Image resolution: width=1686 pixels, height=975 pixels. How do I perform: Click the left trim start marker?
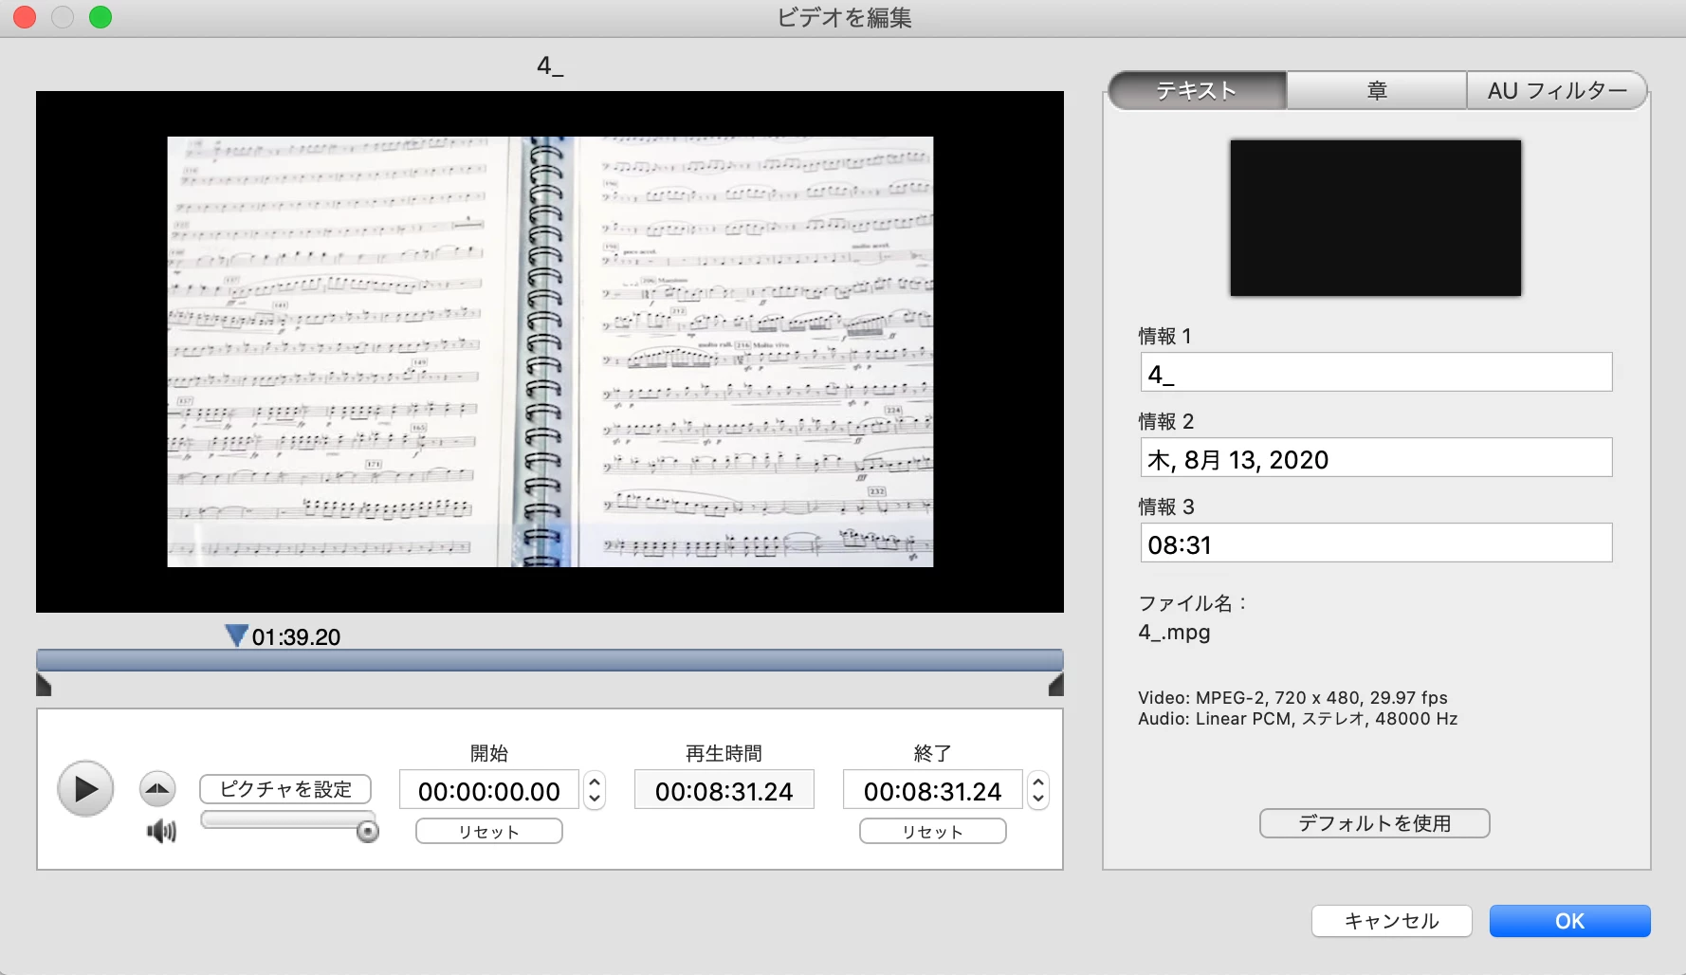(x=43, y=685)
